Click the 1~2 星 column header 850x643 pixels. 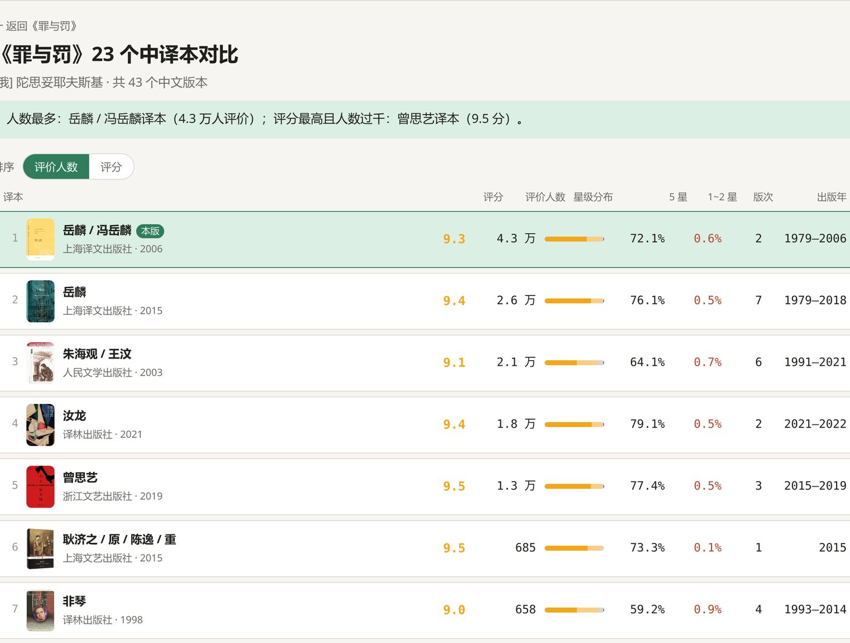click(x=722, y=197)
